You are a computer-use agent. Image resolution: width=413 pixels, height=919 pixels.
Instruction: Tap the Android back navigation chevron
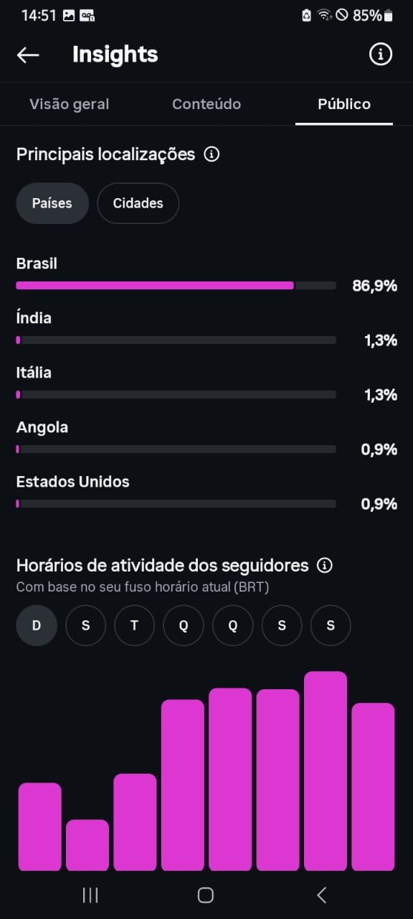[x=322, y=895]
